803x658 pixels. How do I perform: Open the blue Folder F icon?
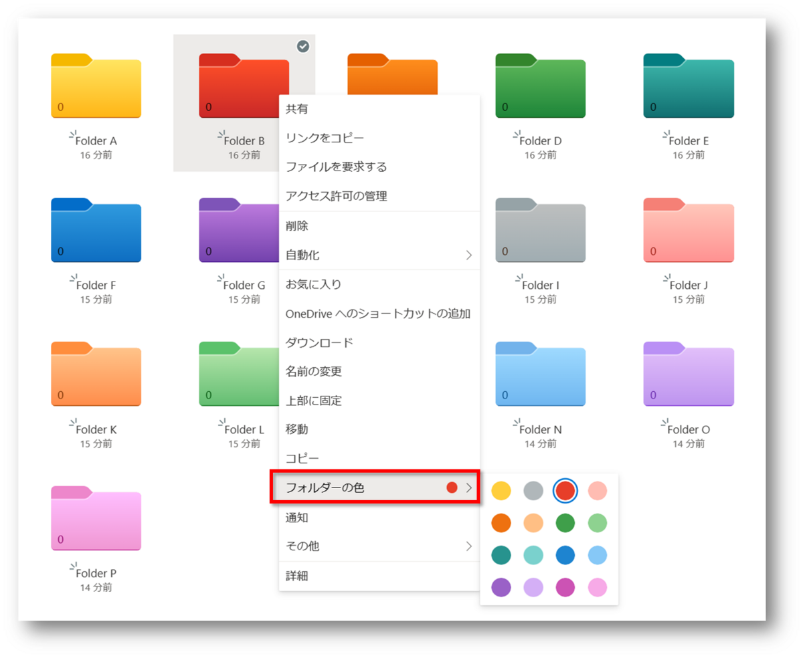(x=96, y=230)
